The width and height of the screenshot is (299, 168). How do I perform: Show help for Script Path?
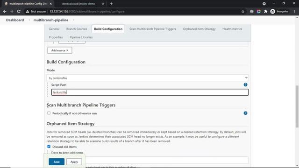click(245, 84)
